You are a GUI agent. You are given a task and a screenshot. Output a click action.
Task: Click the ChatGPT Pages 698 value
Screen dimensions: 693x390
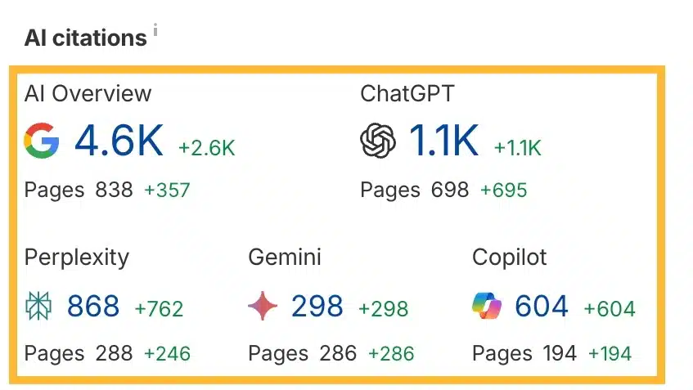(450, 190)
